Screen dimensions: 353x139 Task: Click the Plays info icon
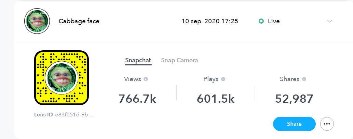tap(223, 79)
